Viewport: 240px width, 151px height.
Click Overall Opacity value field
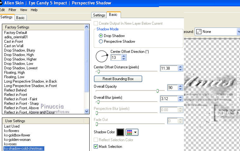click(173, 87)
